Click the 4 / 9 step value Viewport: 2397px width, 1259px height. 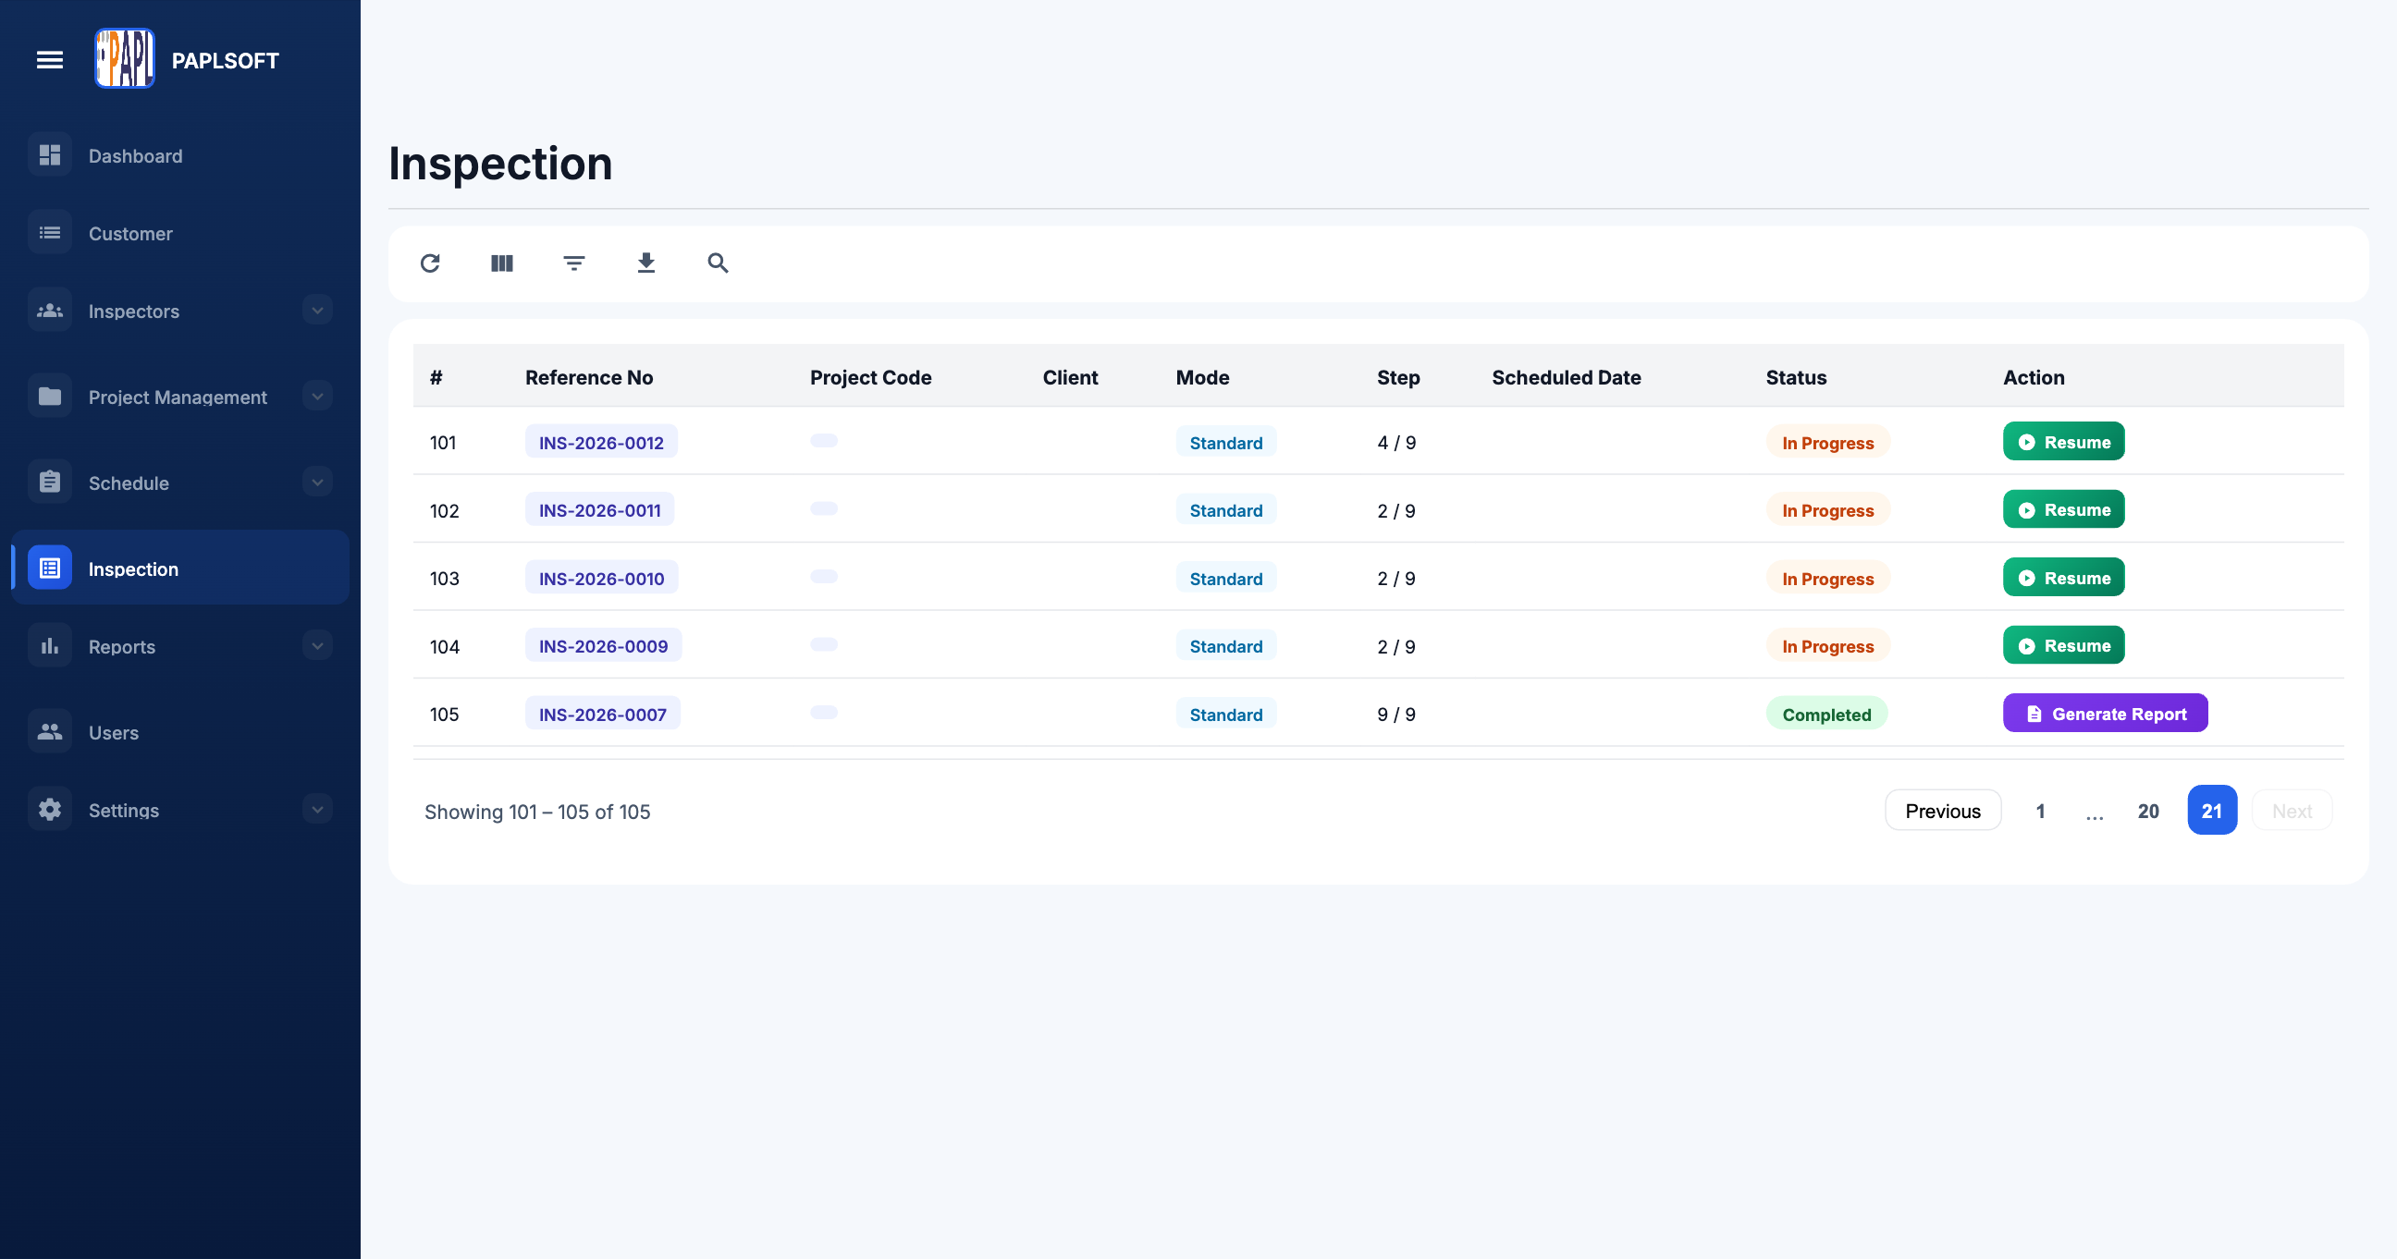pos(1395,443)
